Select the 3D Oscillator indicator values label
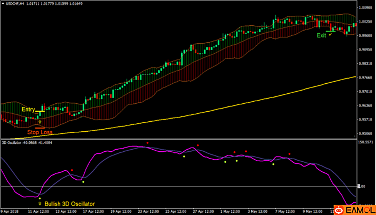The image size is (376, 215). tap(27, 142)
